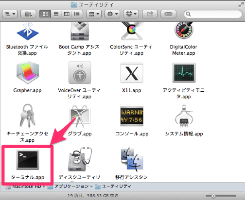Select the X11.app file name label
This screenshot has width=245, height=200.
132,90
